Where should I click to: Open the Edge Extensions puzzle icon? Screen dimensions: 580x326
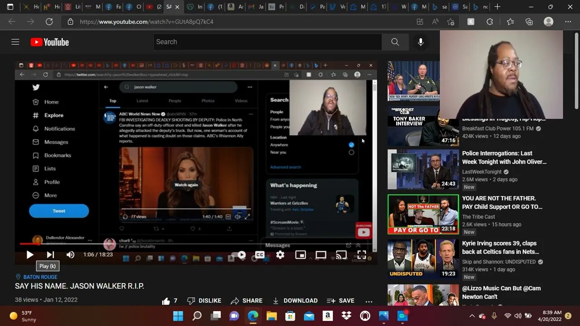coord(489,22)
